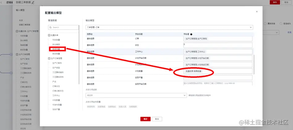The width and height of the screenshot is (293, 130).
Task: Click the edit pencil icon beside 创建工单数据
Action: coord(33,2)
